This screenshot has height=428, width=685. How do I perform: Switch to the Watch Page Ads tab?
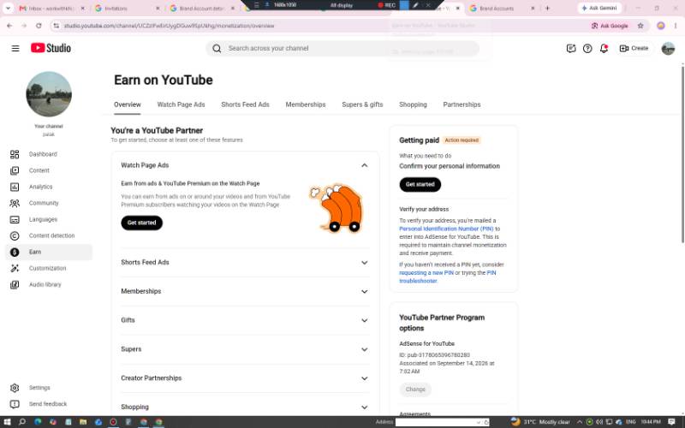(181, 104)
